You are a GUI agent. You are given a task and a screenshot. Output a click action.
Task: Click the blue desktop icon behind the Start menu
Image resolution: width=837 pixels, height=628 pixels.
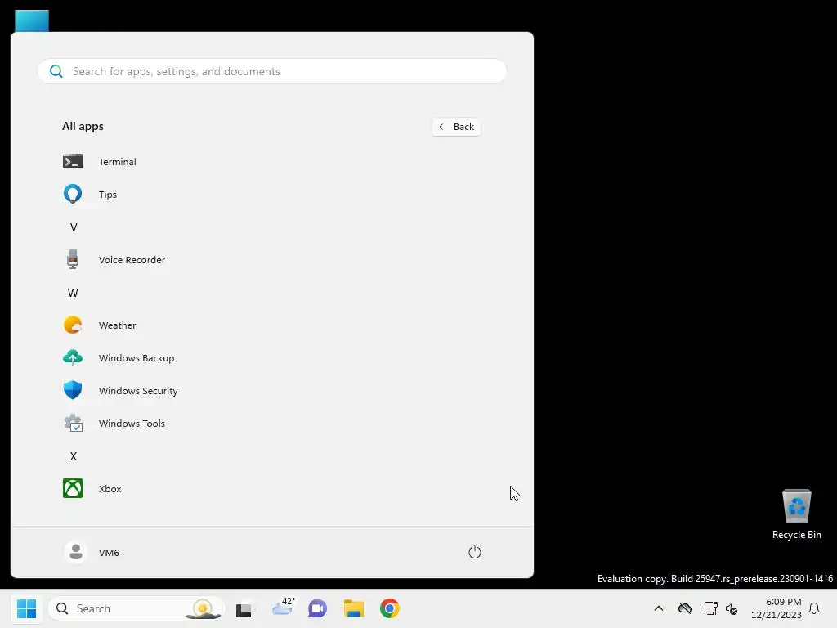[32, 20]
